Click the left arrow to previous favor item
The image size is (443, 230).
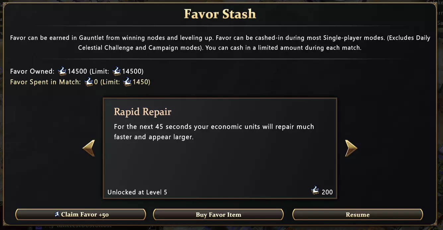(x=89, y=148)
